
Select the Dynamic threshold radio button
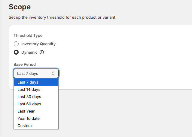pos(16,52)
